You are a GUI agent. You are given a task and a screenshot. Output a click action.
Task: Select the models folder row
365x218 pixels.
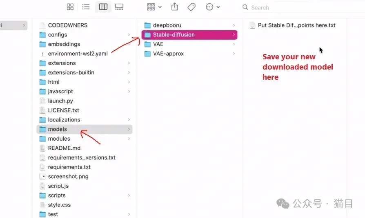click(x=85, y=129)
